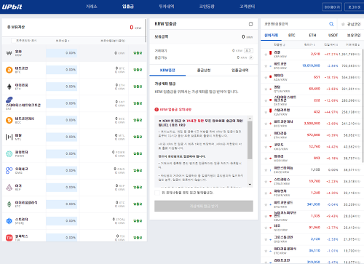Open the 투자내역 top menu
This screenshot has width=364, height=264.
(167, 7)
